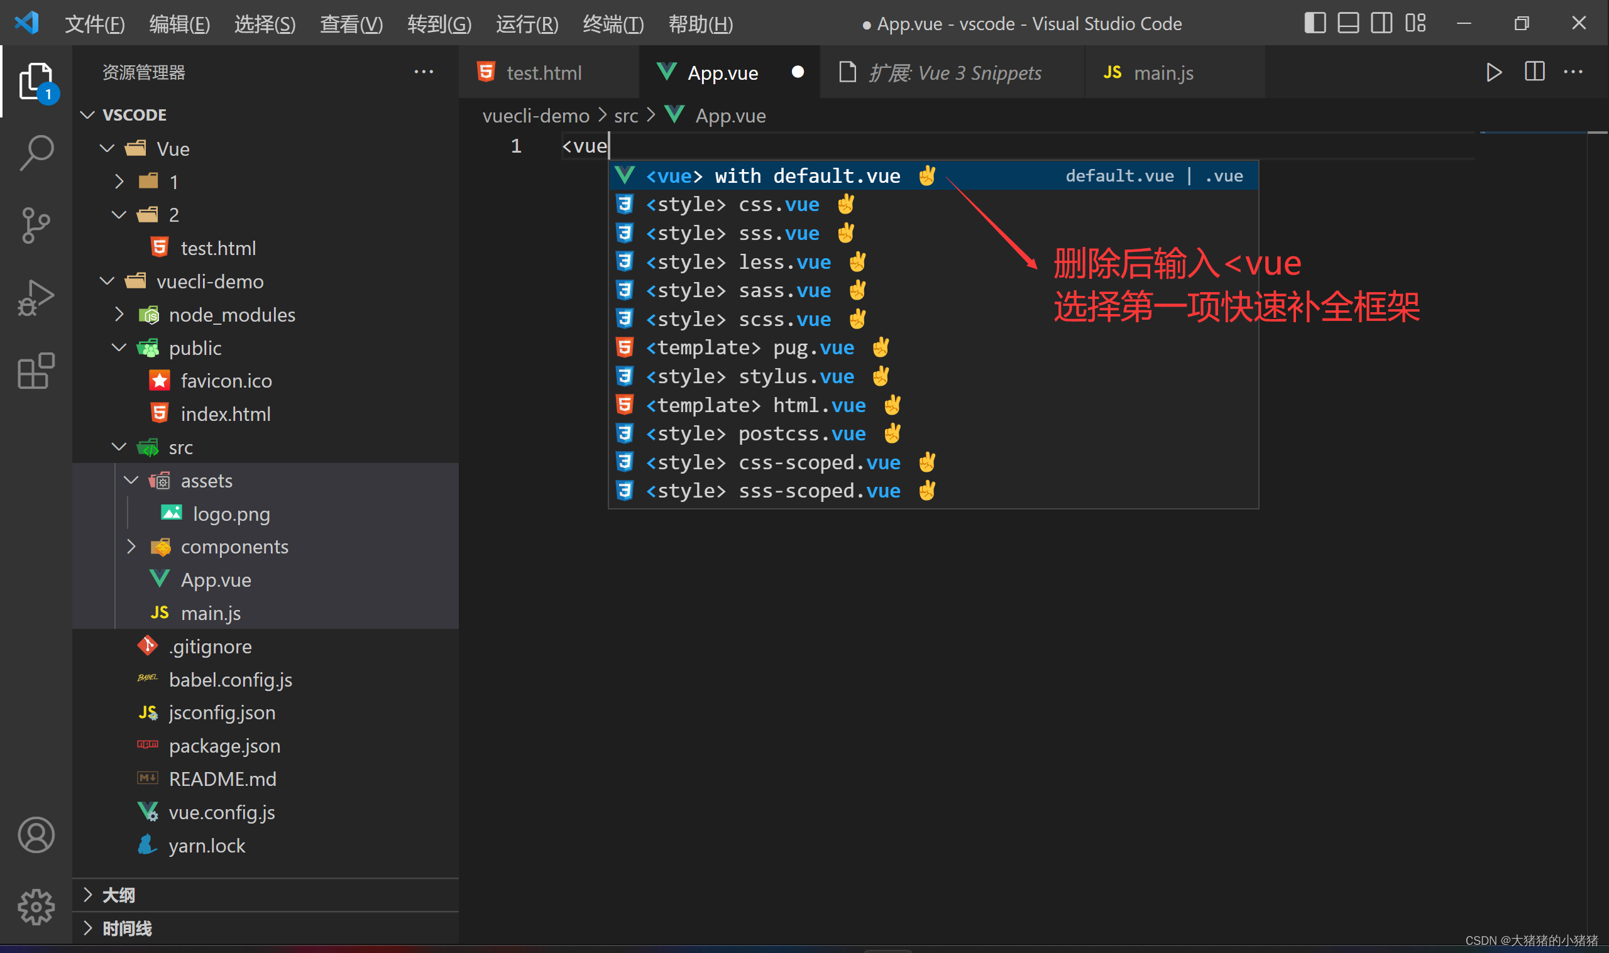Open the Explorer view in activity bar
This screenshot has height=953, width=1609.
tap(36, 82)
